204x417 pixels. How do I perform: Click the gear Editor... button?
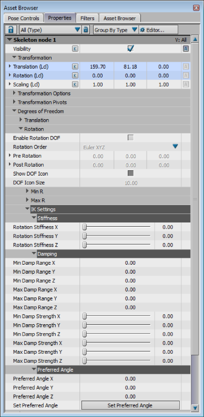(158, 30)
